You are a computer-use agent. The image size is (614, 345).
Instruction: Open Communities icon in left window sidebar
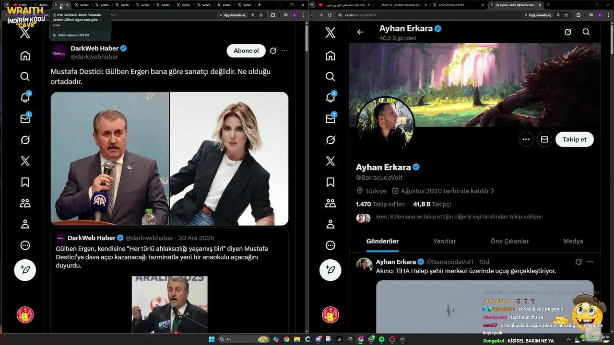[25, 203]
